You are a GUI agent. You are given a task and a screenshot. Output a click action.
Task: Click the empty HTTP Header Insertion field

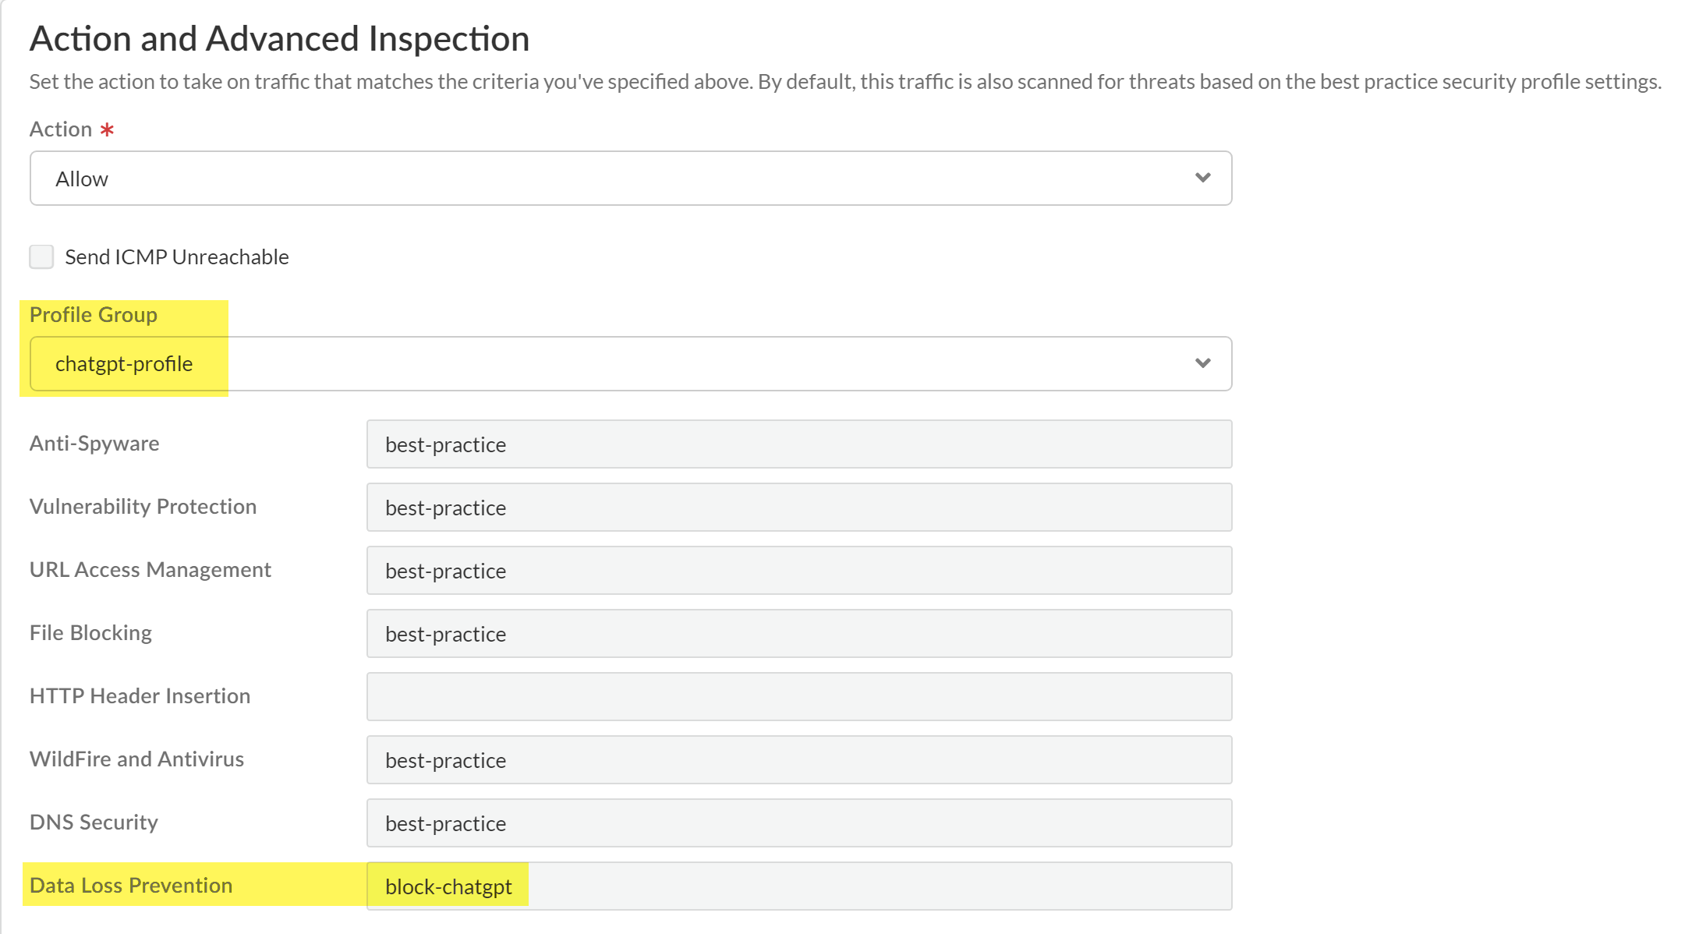pos(798,697)
